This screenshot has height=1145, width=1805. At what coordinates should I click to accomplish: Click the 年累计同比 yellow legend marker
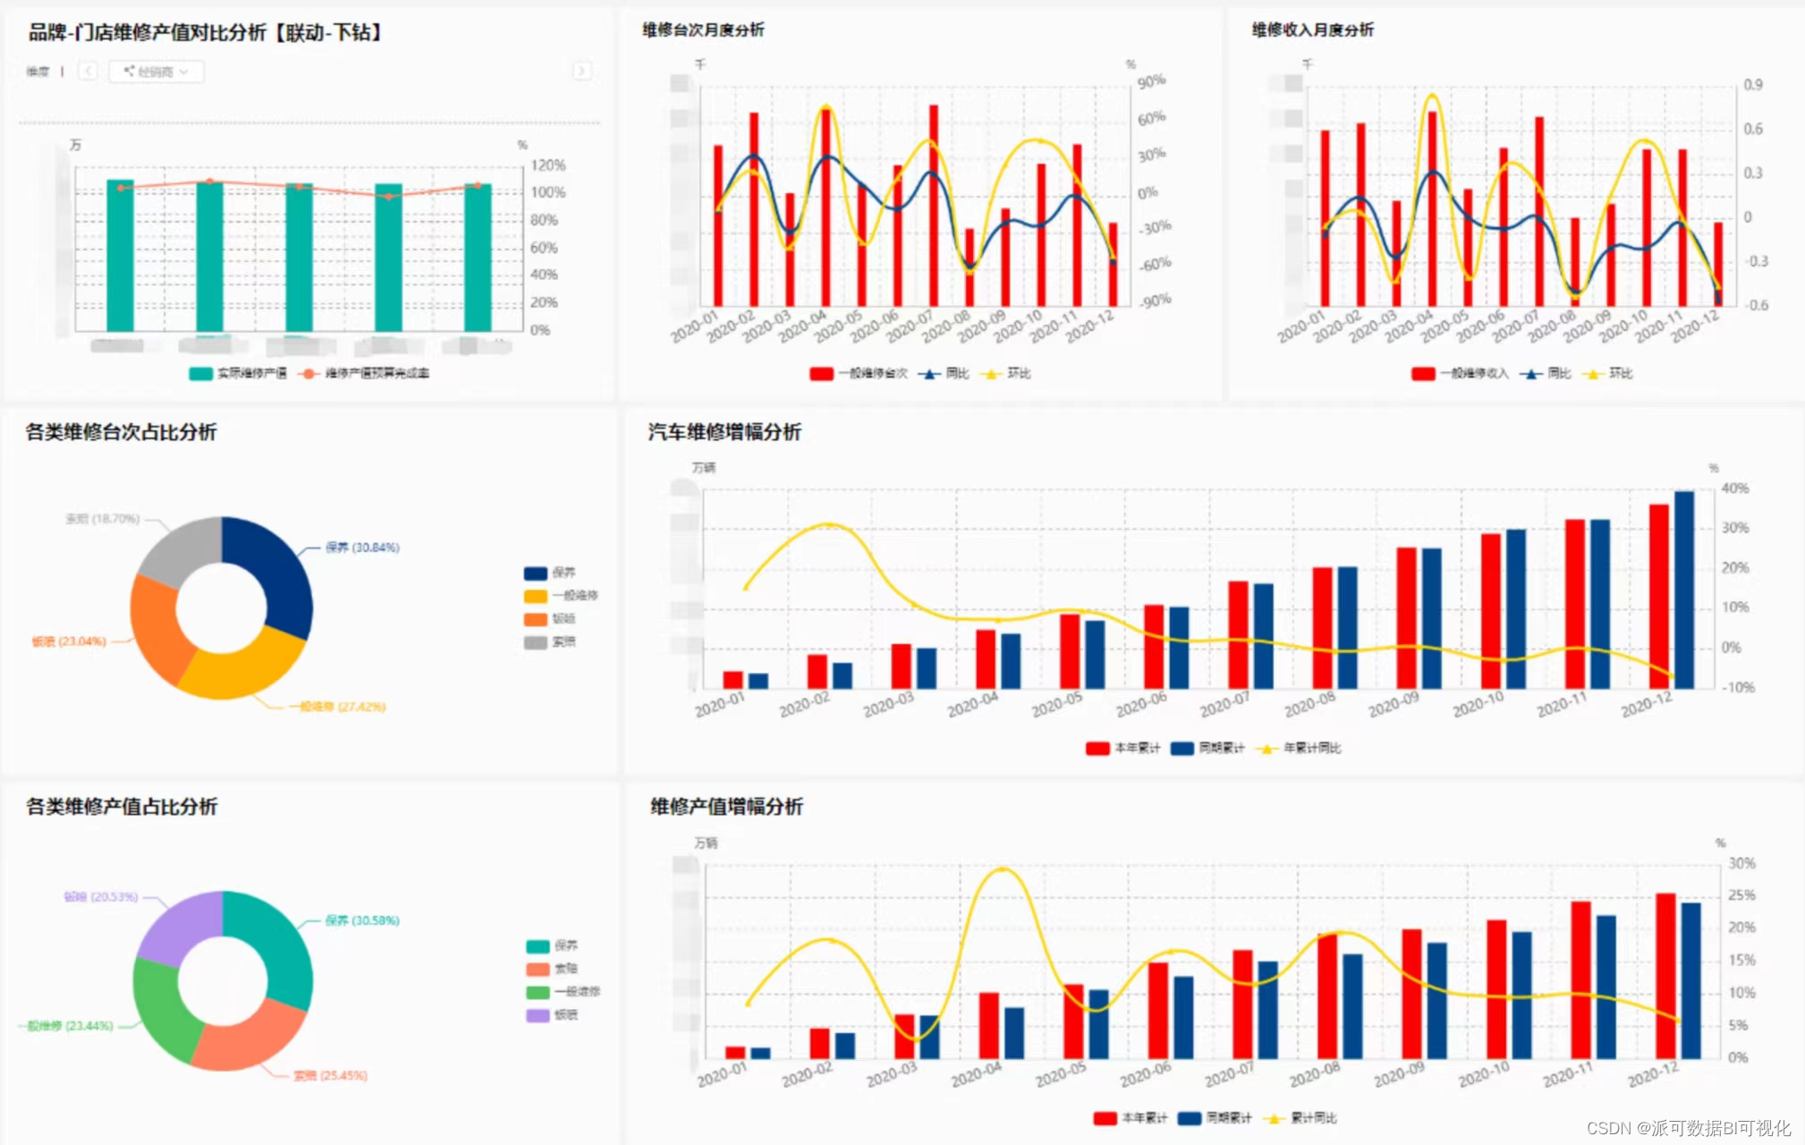click(x=1266, y=748)
